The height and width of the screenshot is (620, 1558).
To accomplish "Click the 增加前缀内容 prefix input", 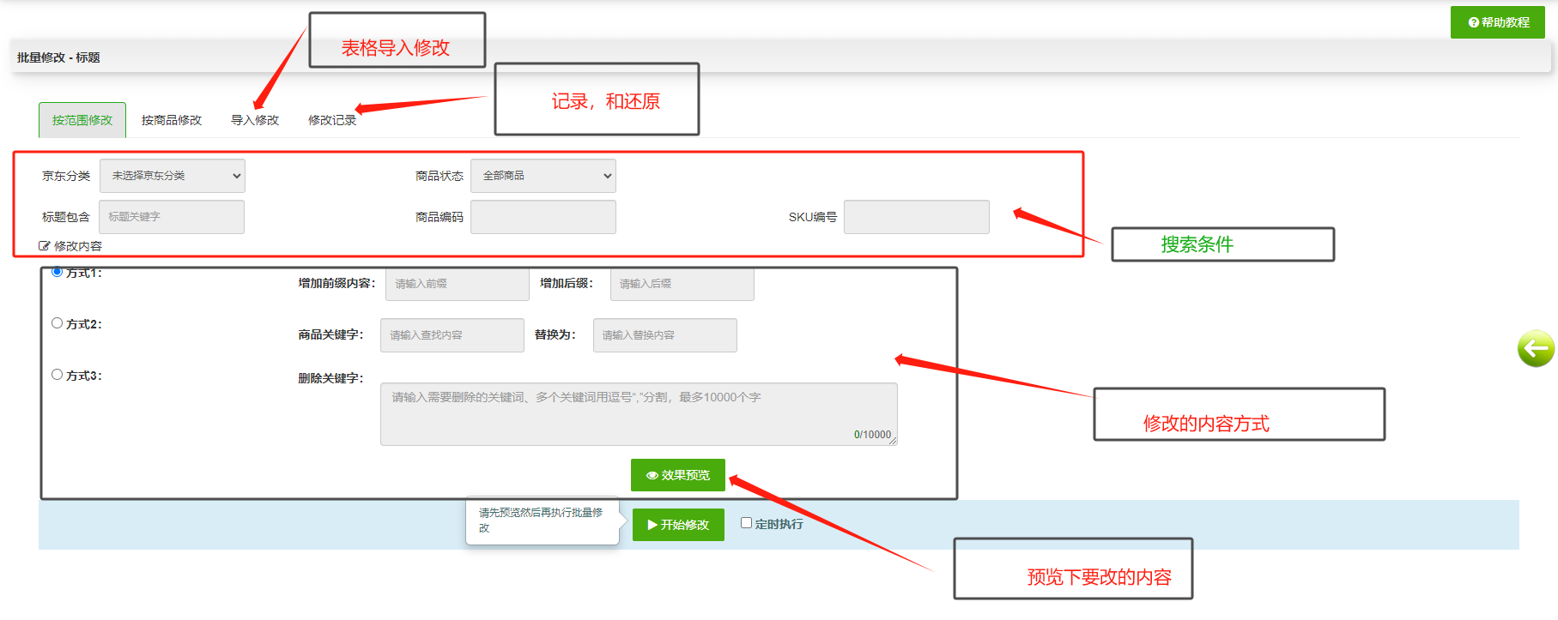I will pos(457,284).
